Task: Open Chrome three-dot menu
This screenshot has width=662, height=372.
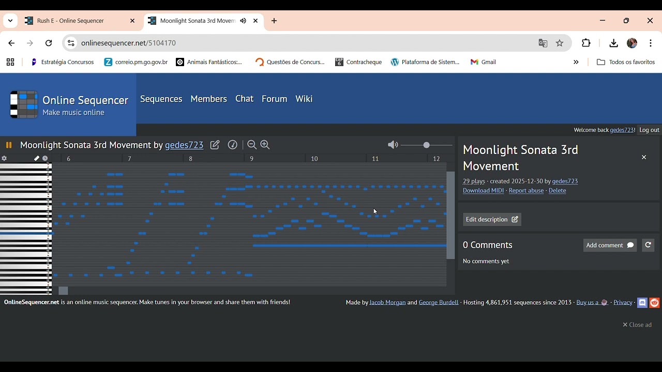Action: [x=651, y=43]
